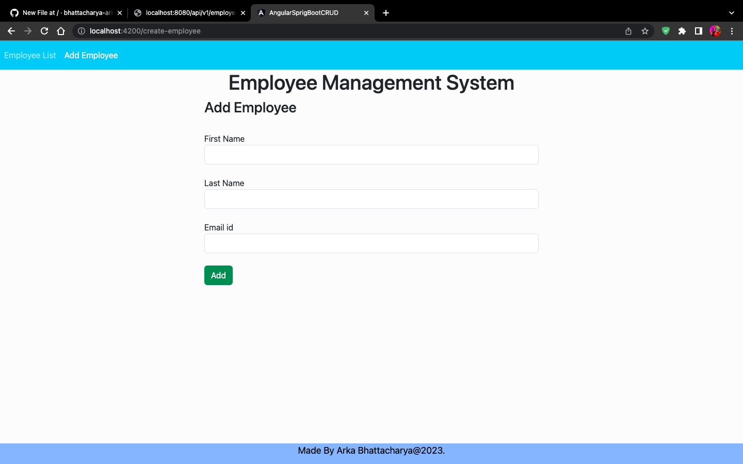This screenshot has width=743, height=464.
Task: Open the share menu in the address bar
Action: click(x=628, y=31)
